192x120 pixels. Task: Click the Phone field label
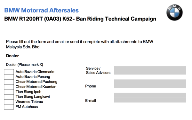pos(91,86)
